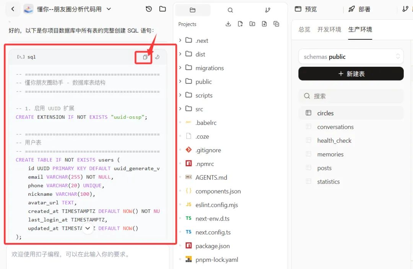Viewport: 413px width, 269px height.
Task: Select the conversations table
Action: pos(351,127)
